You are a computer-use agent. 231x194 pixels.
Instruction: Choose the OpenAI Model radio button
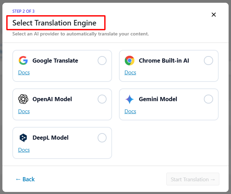tap(102, 99)
